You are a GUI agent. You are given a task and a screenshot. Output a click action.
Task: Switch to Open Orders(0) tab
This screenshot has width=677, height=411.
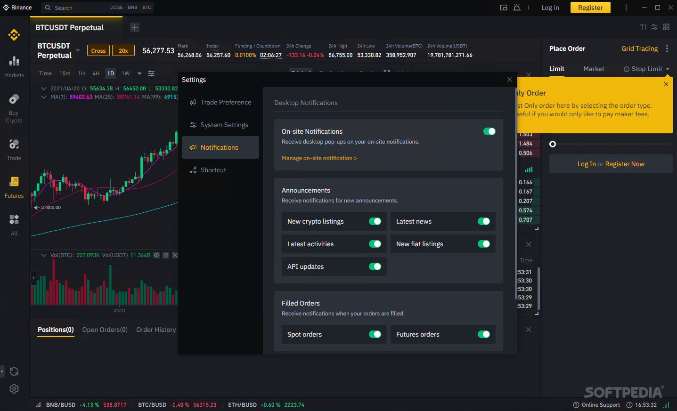click(105, 330)
